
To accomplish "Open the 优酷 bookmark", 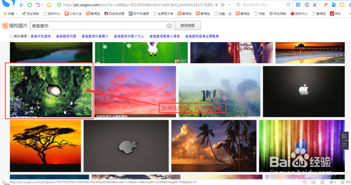I will [x=223, y=14].
